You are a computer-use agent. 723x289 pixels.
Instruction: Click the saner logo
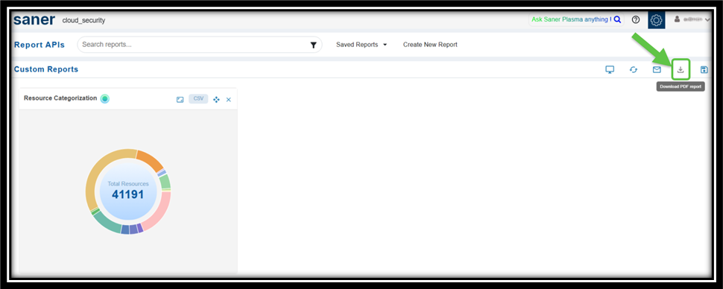34,19
